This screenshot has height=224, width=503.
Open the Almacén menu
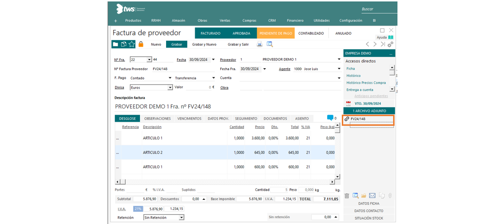coord(178,20)
